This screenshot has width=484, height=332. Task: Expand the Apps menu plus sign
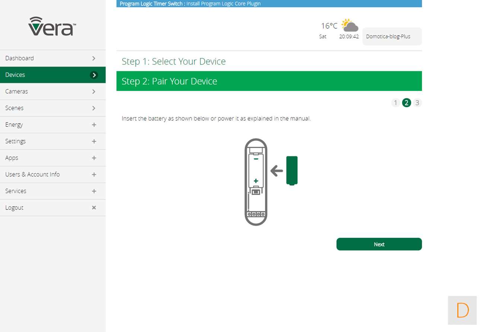94,158
